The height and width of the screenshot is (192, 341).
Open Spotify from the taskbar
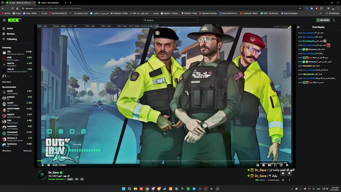(x=188, y=189)
